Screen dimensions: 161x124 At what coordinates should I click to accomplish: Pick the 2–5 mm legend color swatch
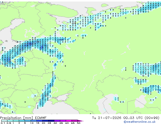(x=22, y=121)
